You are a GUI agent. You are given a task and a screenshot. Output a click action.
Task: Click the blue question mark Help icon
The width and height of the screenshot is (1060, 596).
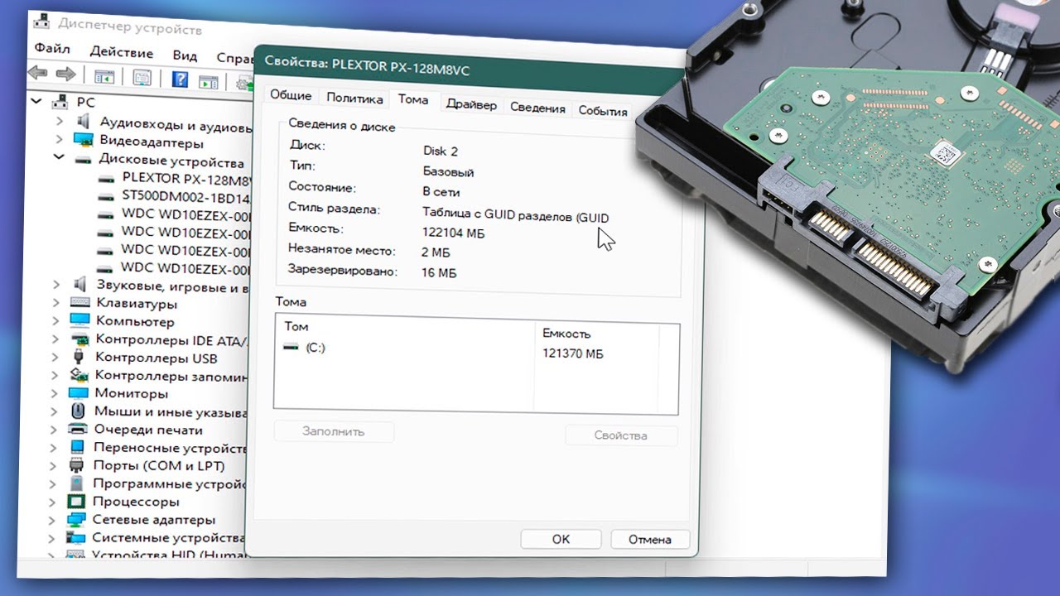[x=180, y=79]
